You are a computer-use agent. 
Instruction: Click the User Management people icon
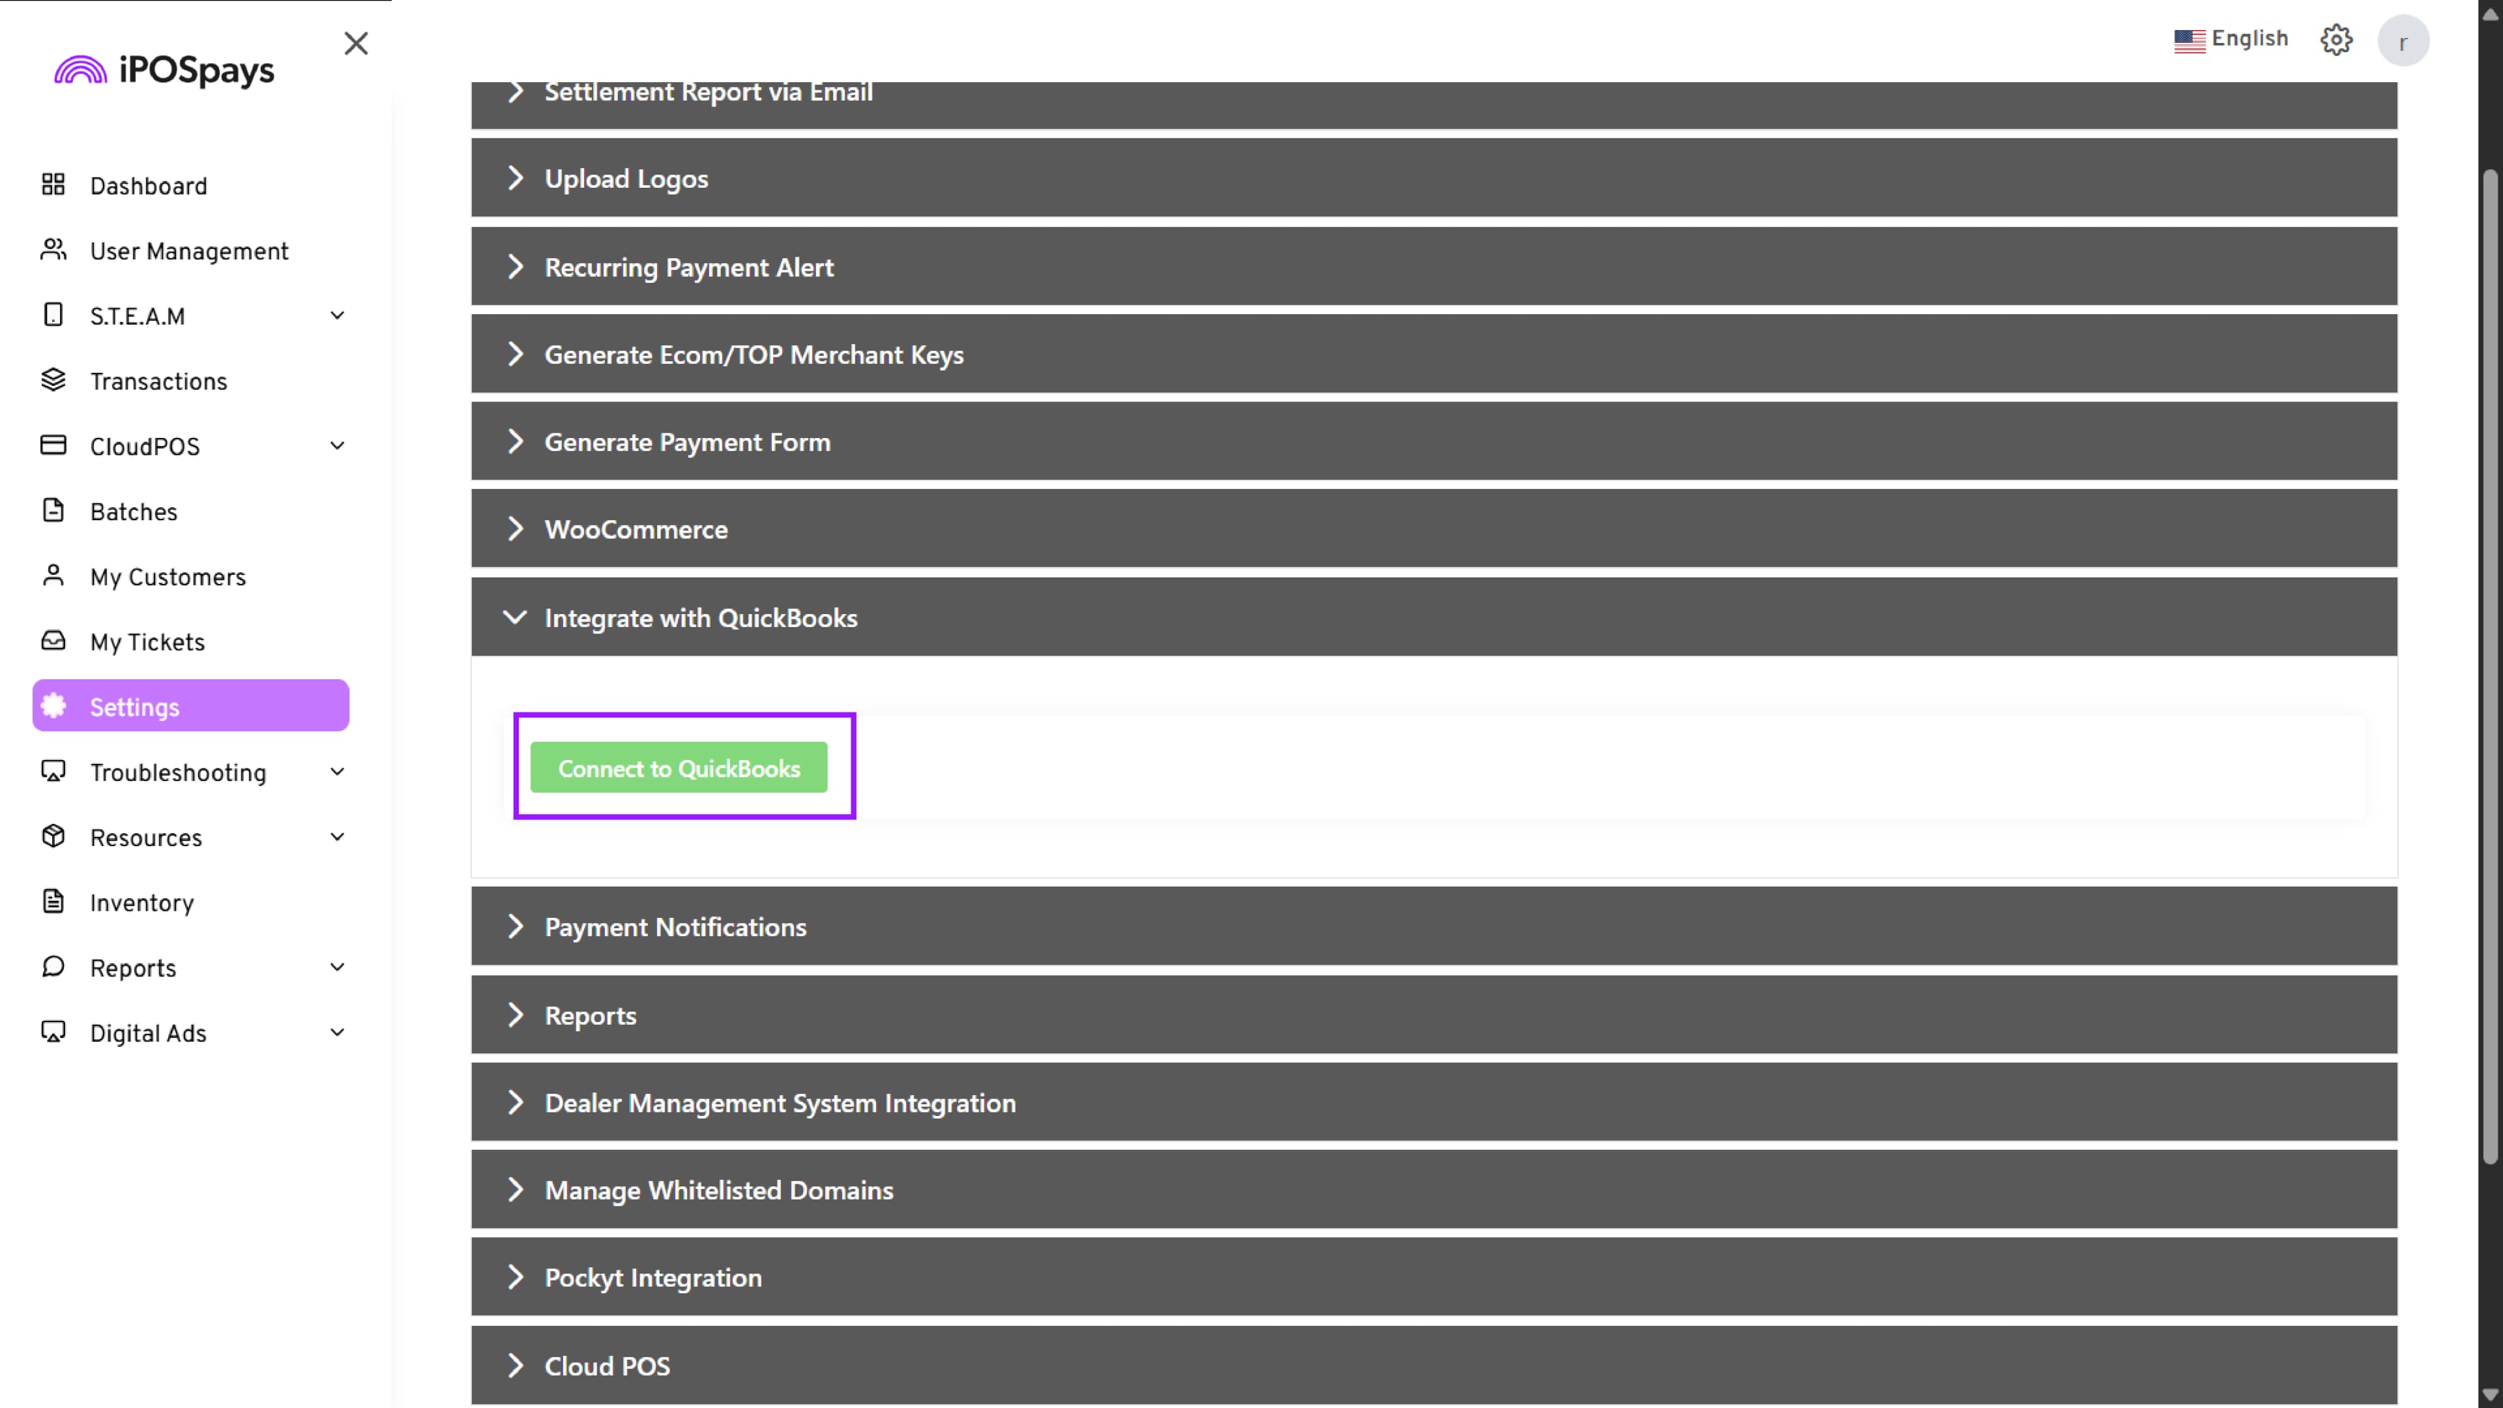(53, 250)
